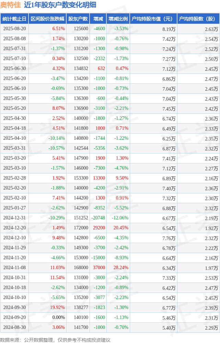Click the 数据来源 footer note
This screenshot has height=343, width=220.
tap(55, 340)
